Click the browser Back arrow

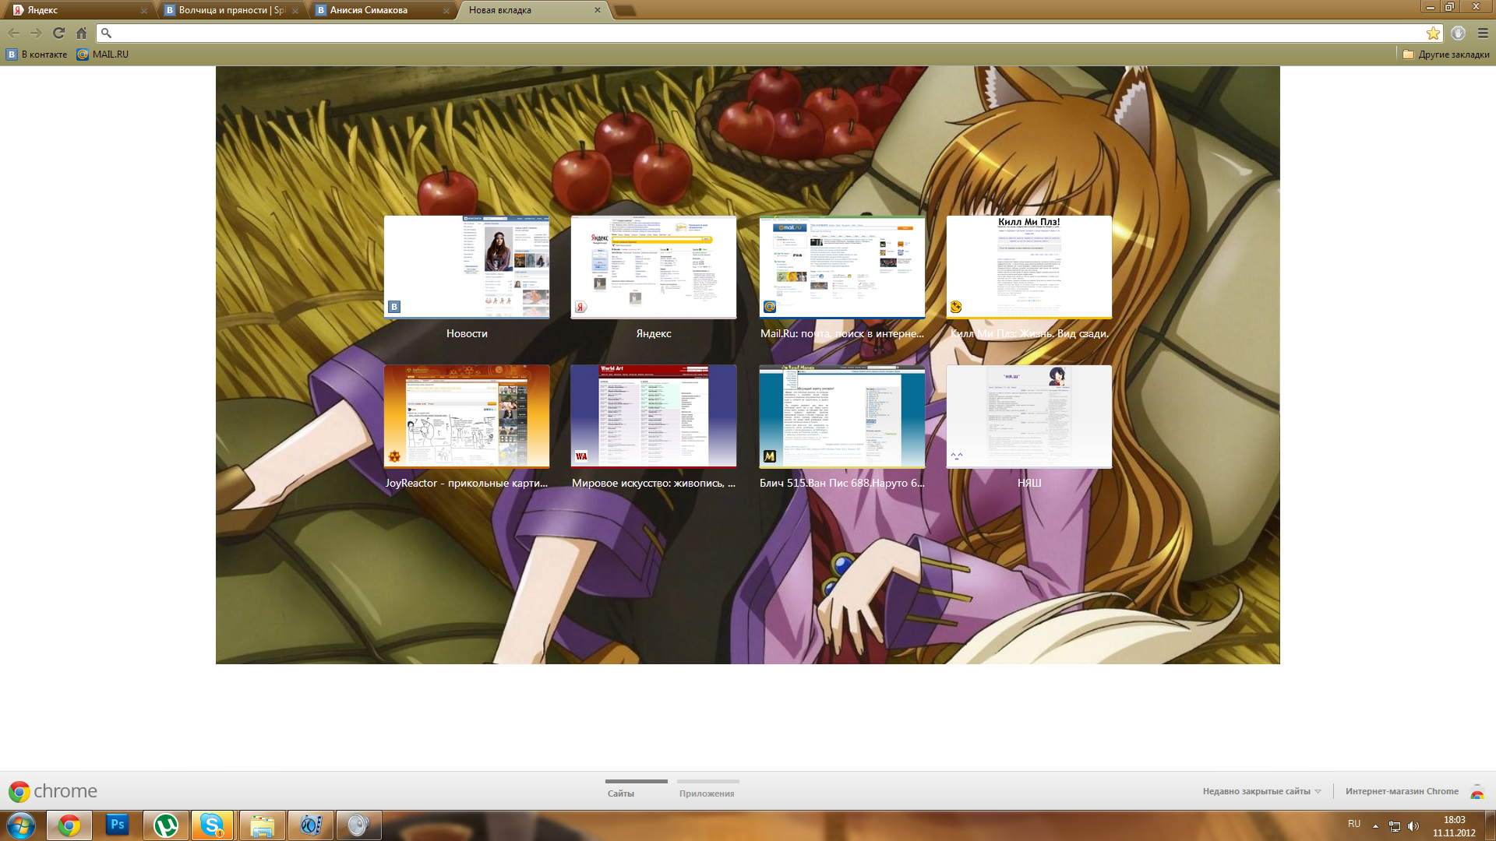pyautogui.click(x=13, y=33)
